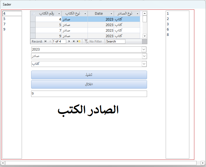The height and width of the screenshot is (167, 206).
Task: Click the تنفيذ execute button
Action: click(x=89, y=75)
